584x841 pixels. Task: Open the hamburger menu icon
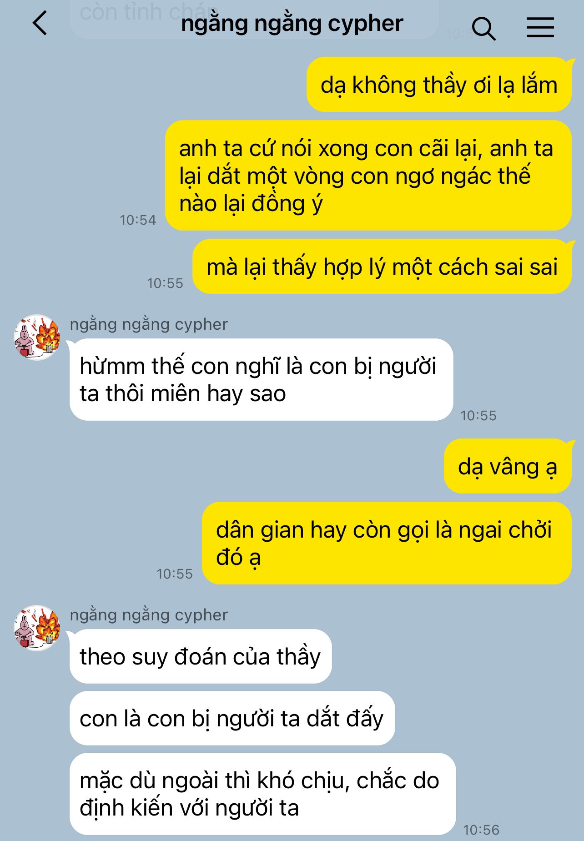pos(540,27)
